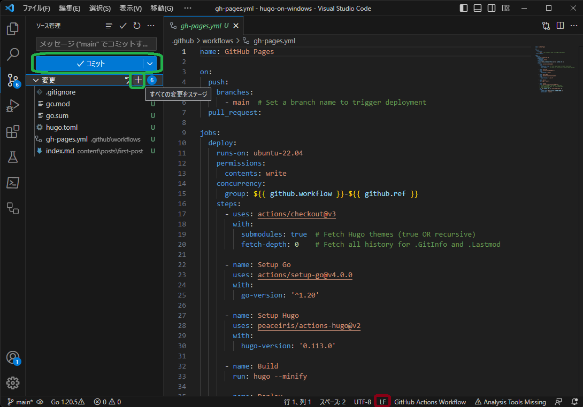The image size is (583, 407).
Task: Open 移動(G) menu
Action: click(162, 8)
